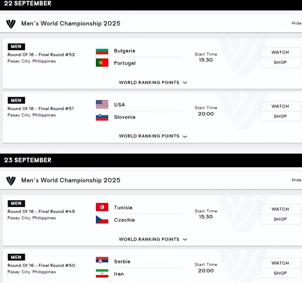The height and width of the screenshot is (283, 302).
Task: Click the Serbia flag icon
Action: (x=102, y=261)
